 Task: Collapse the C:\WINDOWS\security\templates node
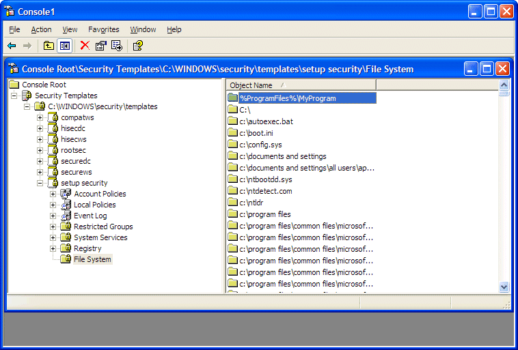(27, 106)
